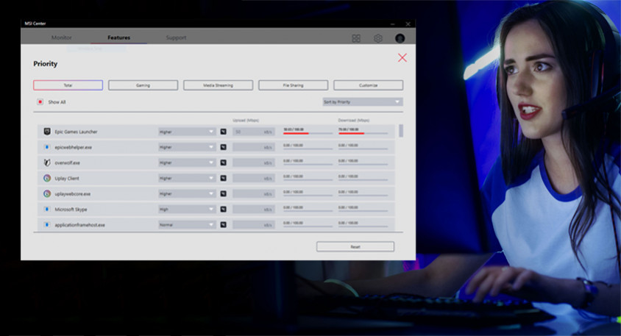Click black edit icon in epicwebhelper.exe row
Screen dimensions: 621x336
click(224, 147)
